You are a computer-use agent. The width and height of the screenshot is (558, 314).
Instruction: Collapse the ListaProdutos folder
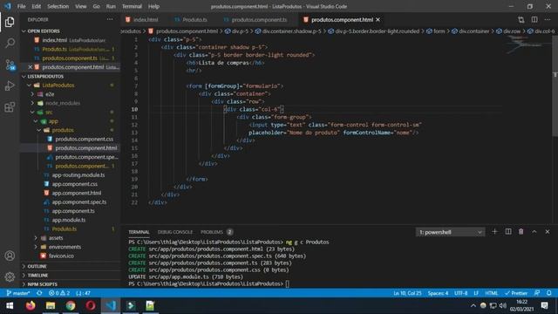29,85
